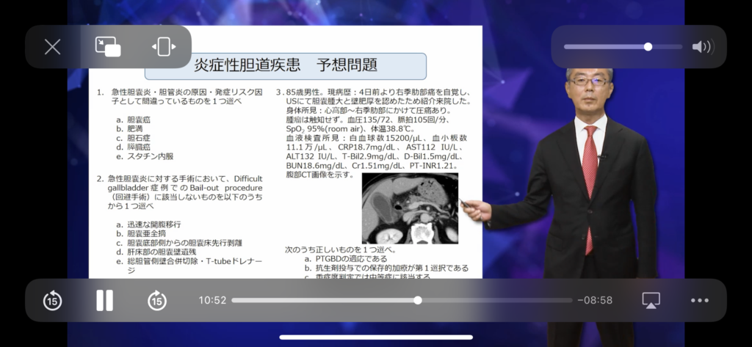Tap the slide title 炎症性胆道疾患 予想問題
The width and height of the screenshot is (752, 347).
pos(285,65)
